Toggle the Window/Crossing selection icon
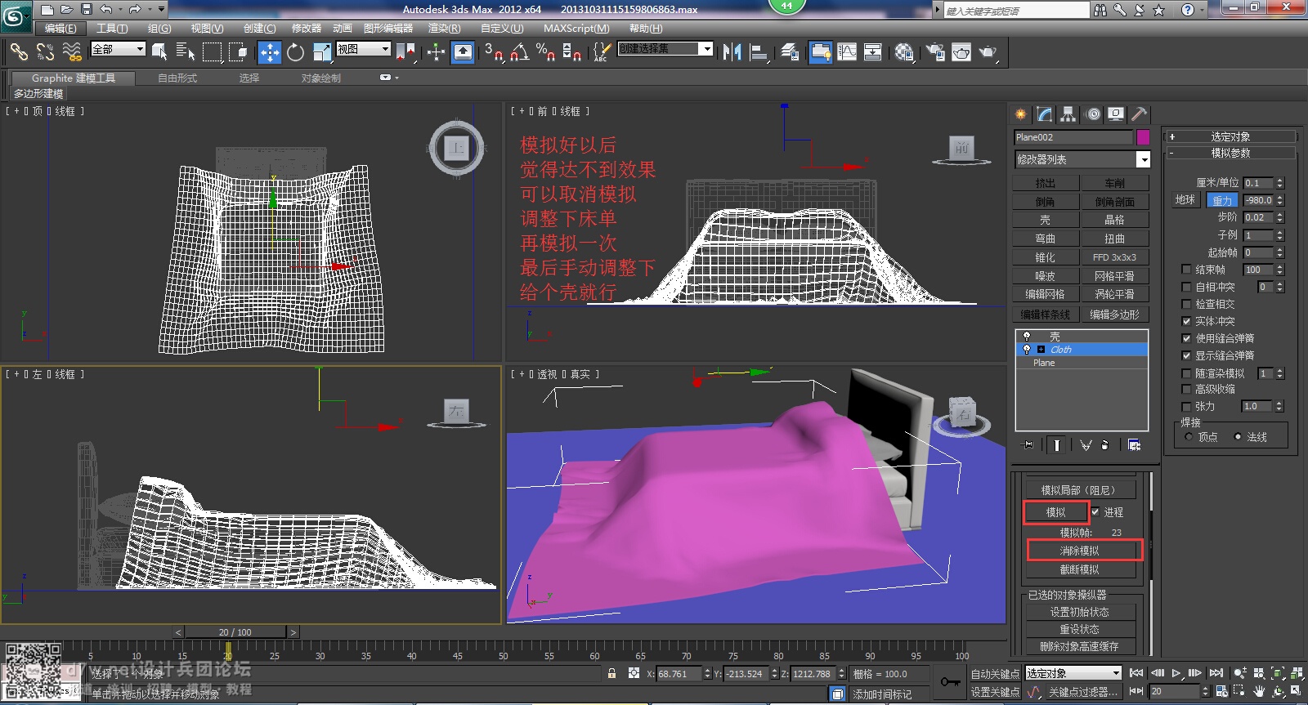The image size is (1308, 705). tap(238, 52)
